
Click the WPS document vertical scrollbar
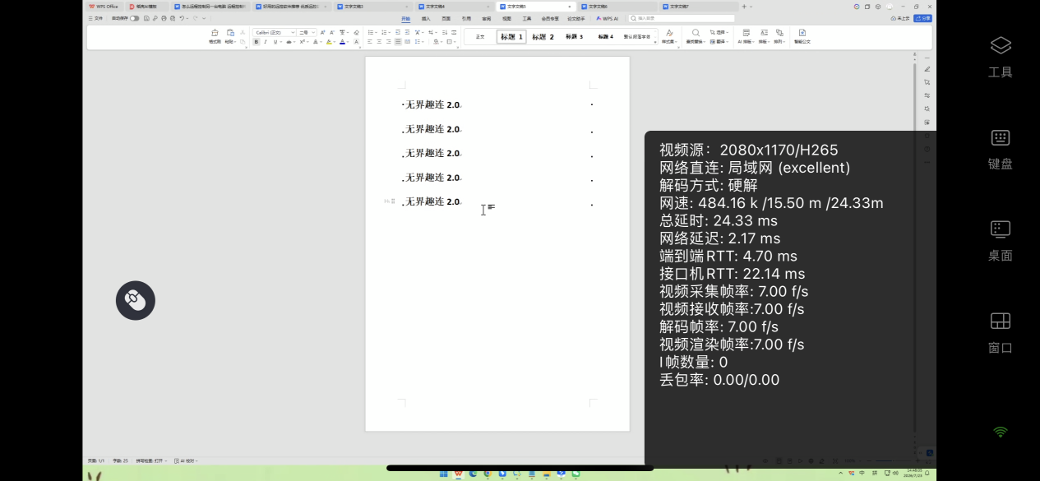coord(914,247)
